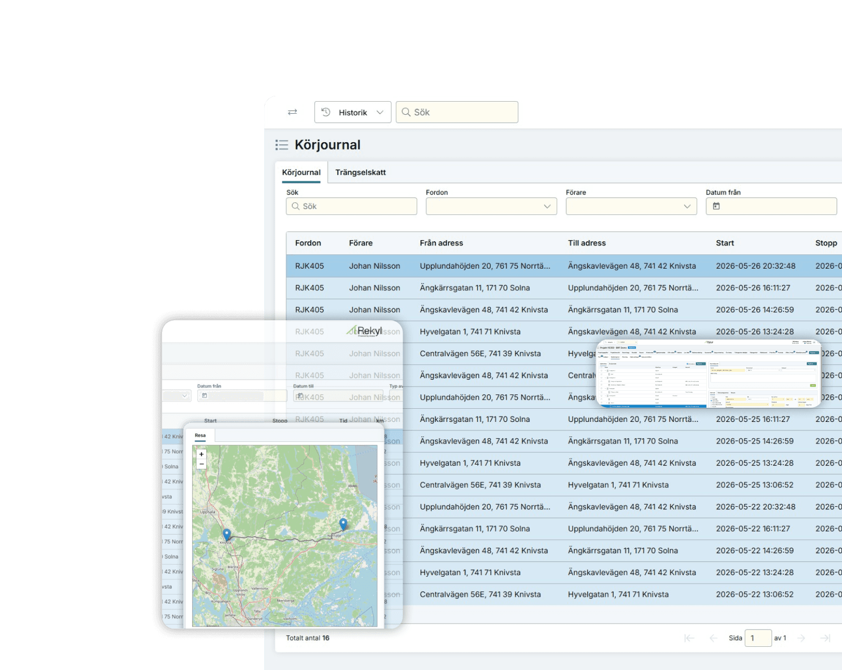
Task: Jump to the last page with the pagination arrow
Action: (x=825, y=638)
